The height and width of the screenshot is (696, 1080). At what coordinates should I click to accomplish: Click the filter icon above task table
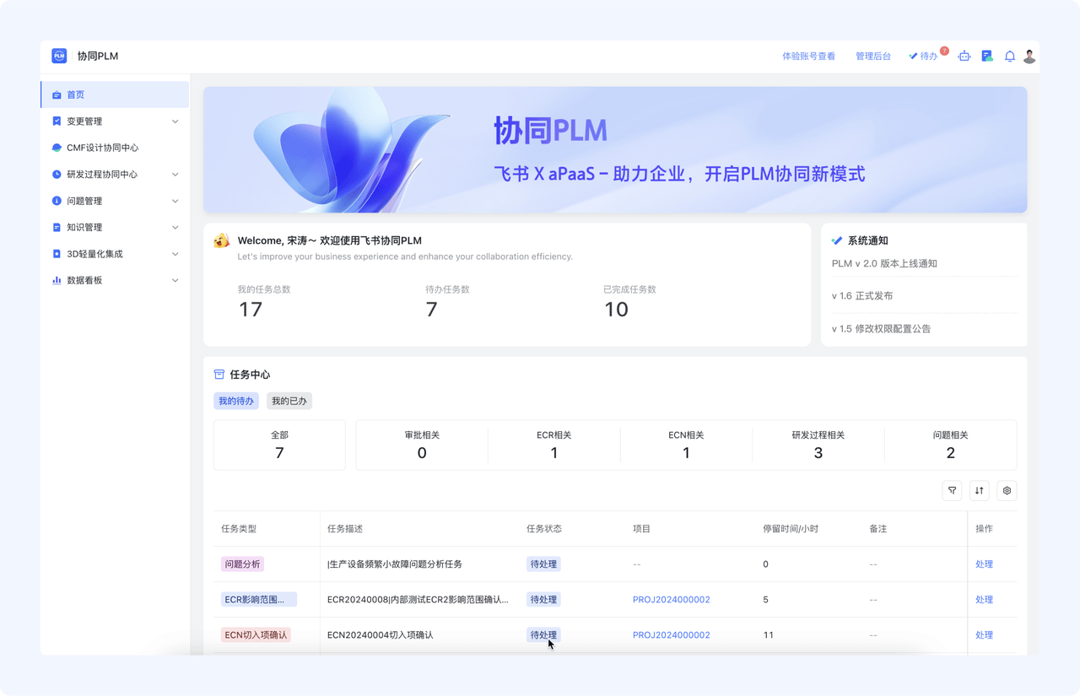(x=952, y=490)
